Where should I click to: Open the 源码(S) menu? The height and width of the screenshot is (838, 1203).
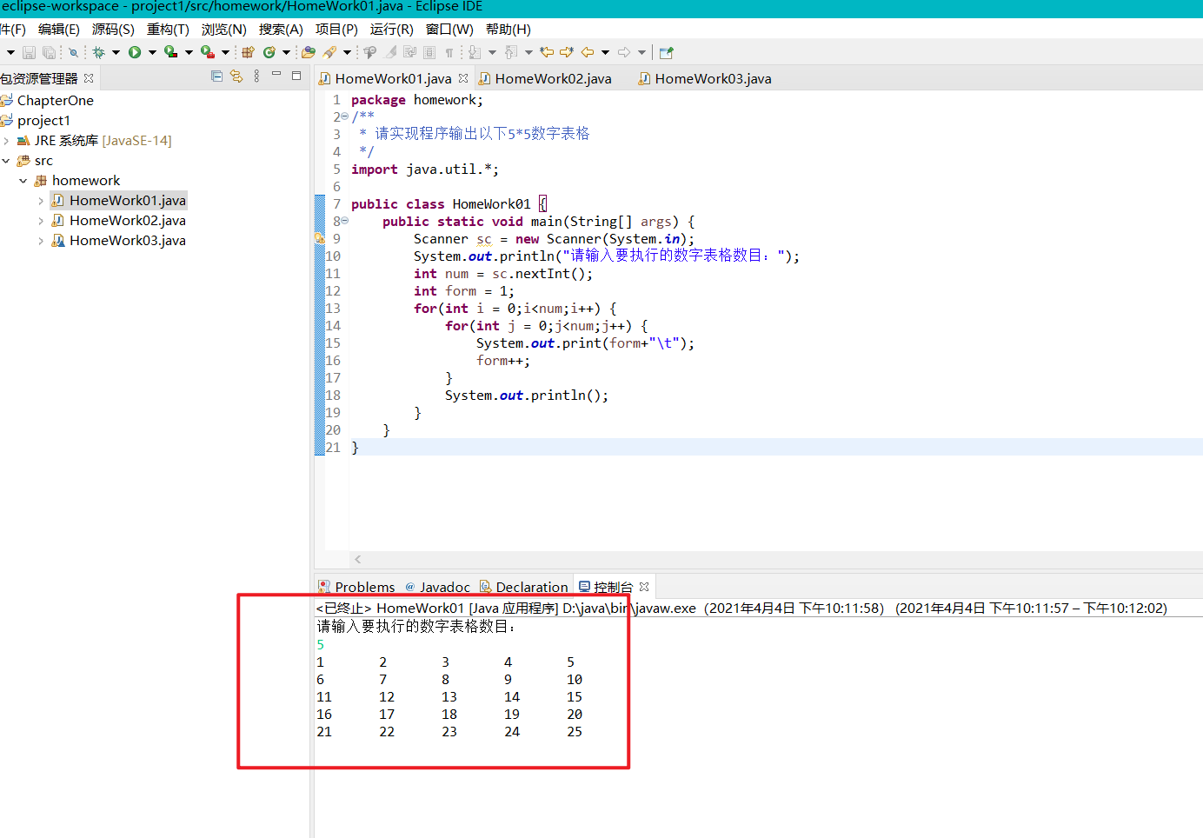[x=113, y=30]
